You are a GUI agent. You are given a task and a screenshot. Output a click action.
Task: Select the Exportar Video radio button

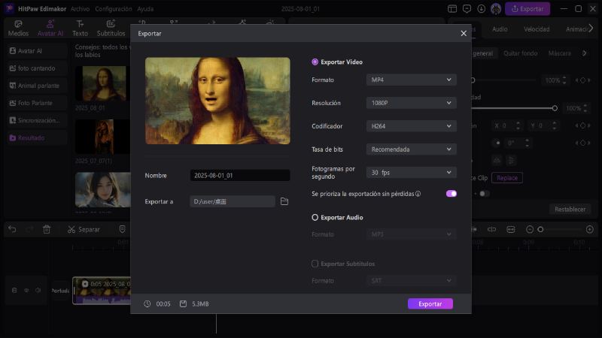[315, 62]
